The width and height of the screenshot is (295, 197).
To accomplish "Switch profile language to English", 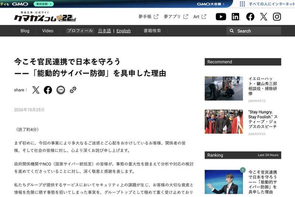I will point(124,31).
